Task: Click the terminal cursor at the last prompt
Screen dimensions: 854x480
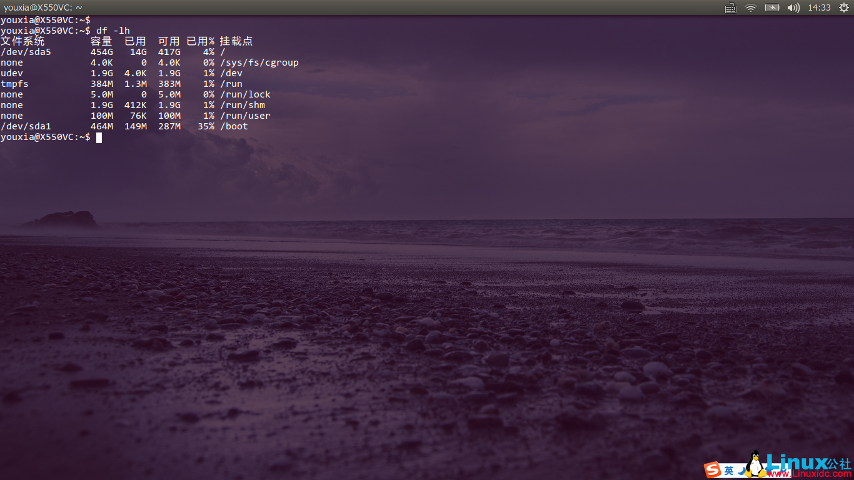Action: 99,137
